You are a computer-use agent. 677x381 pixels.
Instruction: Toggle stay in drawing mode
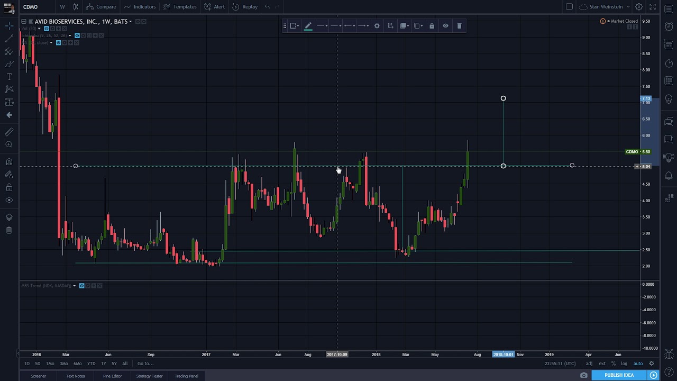(x=9, y=175)
